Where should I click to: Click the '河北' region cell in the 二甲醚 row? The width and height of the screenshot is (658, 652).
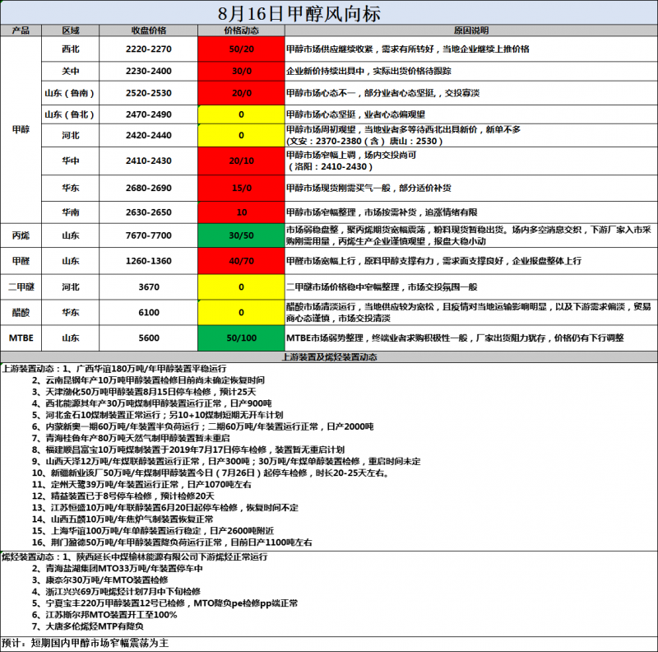71,287
